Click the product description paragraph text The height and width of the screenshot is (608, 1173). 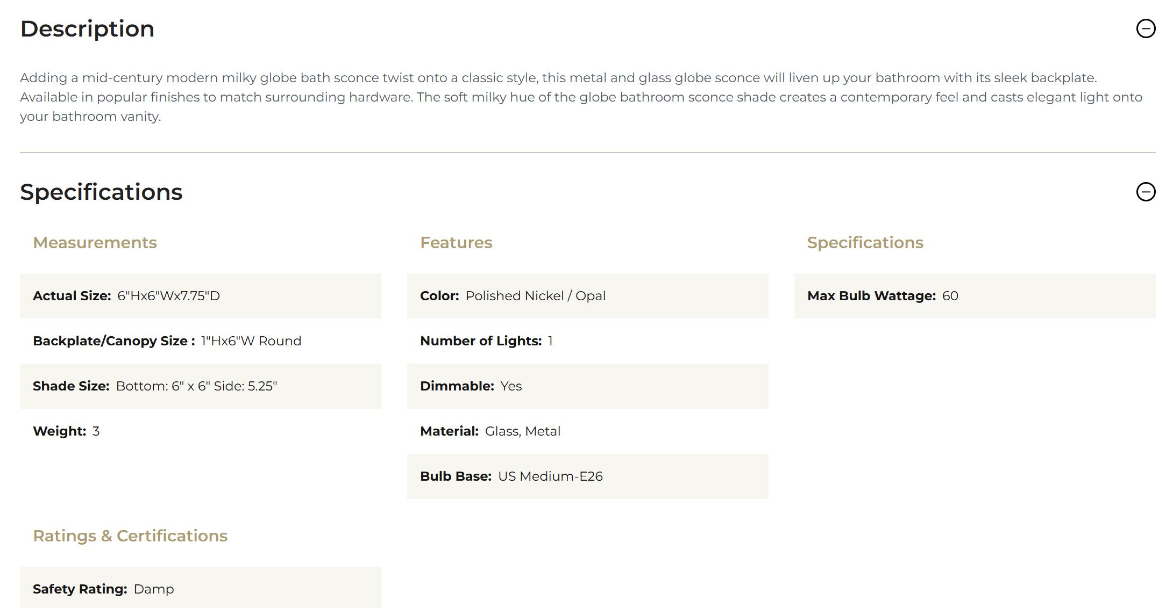pyautogui.click(x=581, y=97)
